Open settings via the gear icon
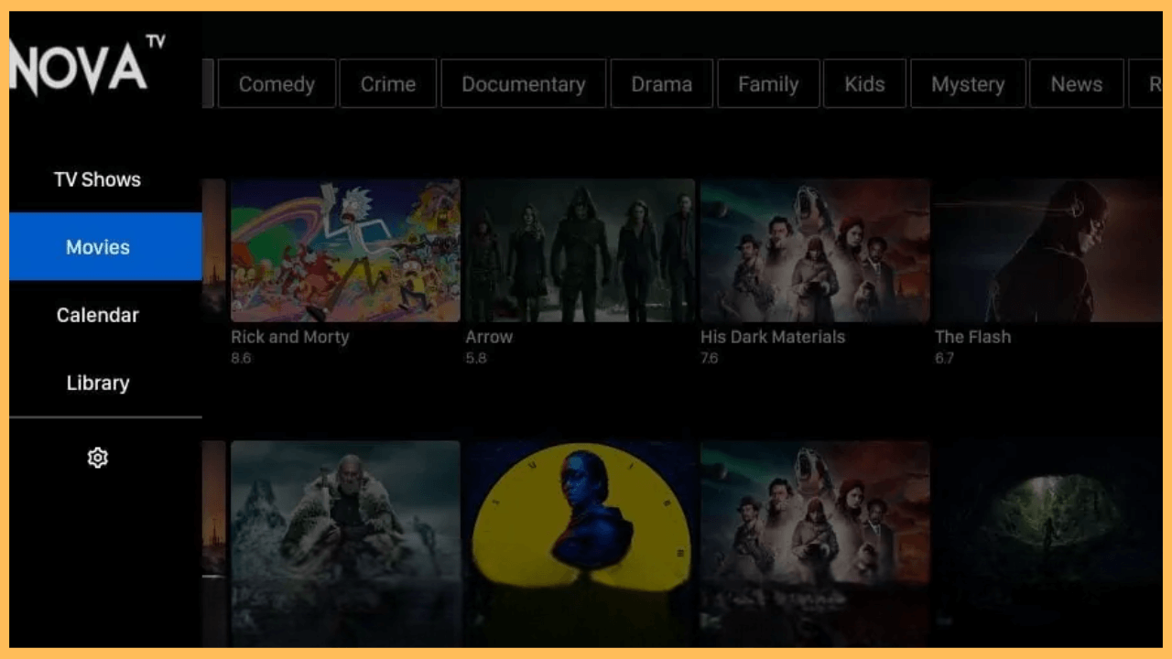The width and height of the screenshot is (1172, 659). click(98, 458)
